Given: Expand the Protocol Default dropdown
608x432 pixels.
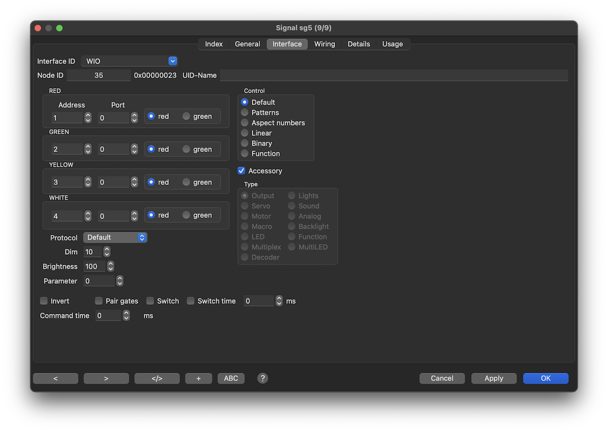Looking at the screenshot, I should point(115,238).
